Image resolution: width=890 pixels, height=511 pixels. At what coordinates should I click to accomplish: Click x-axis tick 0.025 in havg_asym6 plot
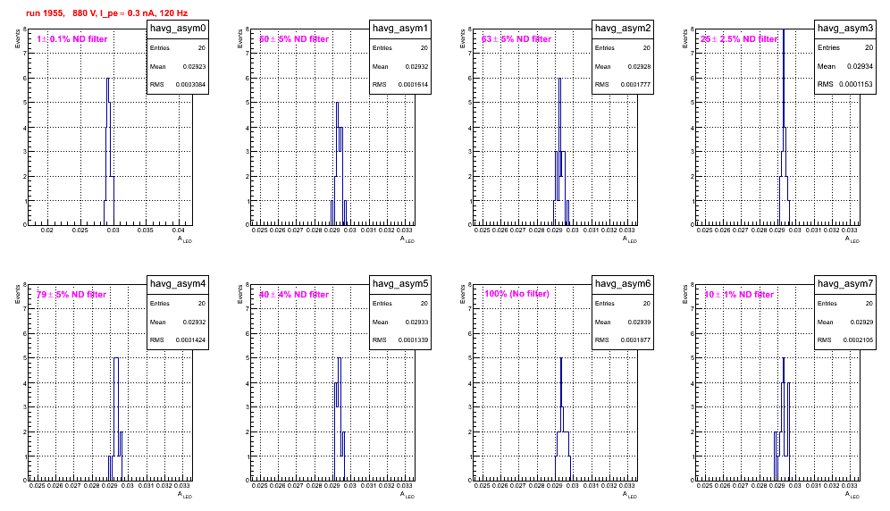pos(482,486)
